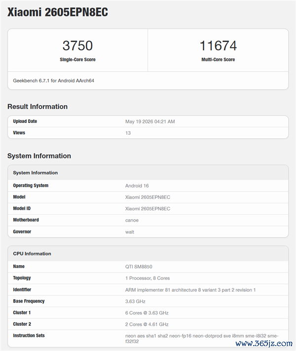Image resolution: width=296 pixels, height=351 pixels.
Task: Click the Model row label
Action: click(x=19, y=197)
